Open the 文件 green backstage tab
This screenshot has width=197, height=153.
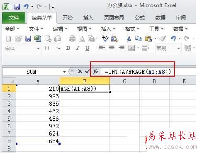[x=14, y=18]
